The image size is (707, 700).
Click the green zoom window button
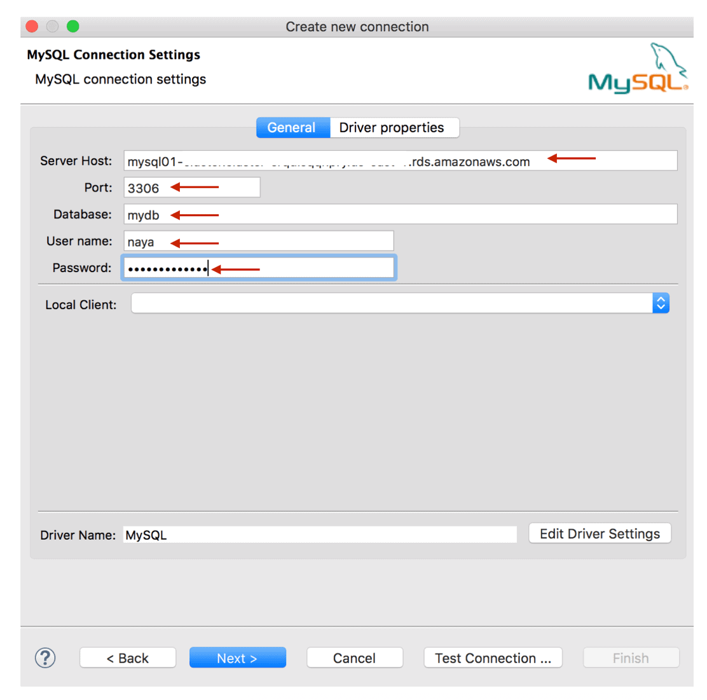coord(73,26)
